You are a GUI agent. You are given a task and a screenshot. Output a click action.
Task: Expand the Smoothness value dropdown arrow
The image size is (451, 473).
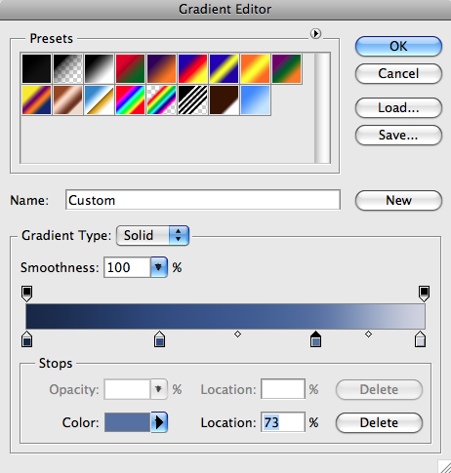click(159, 267)
